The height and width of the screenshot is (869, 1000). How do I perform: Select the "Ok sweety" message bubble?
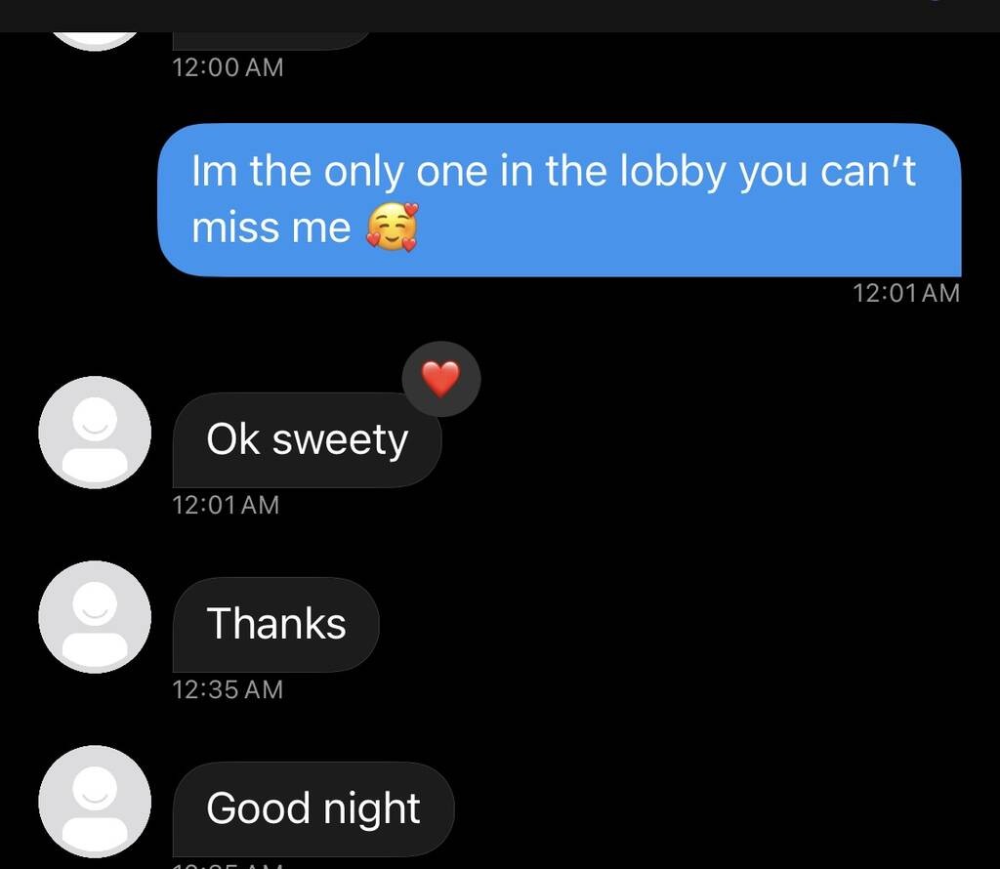307,440
